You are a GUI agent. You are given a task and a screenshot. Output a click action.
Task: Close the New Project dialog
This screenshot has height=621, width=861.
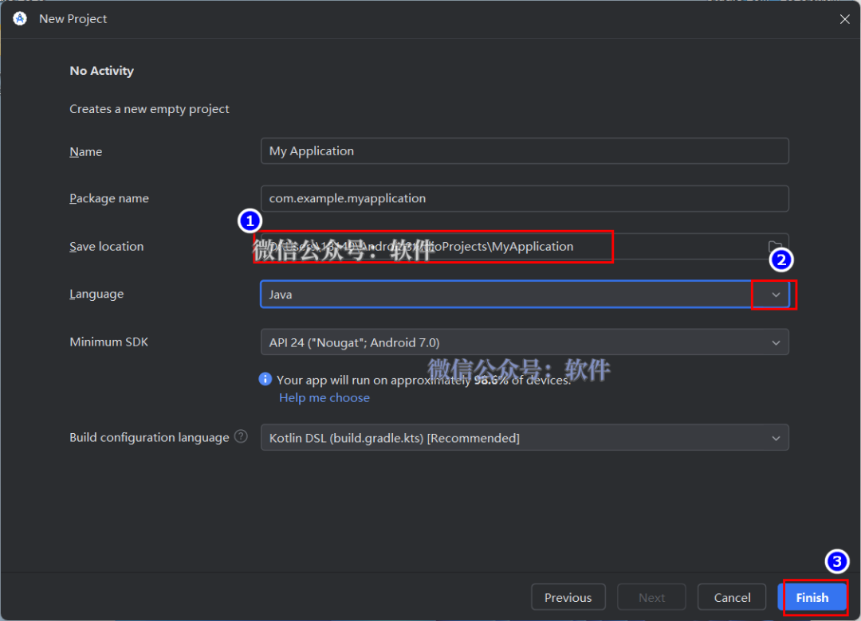pos(844,19)
